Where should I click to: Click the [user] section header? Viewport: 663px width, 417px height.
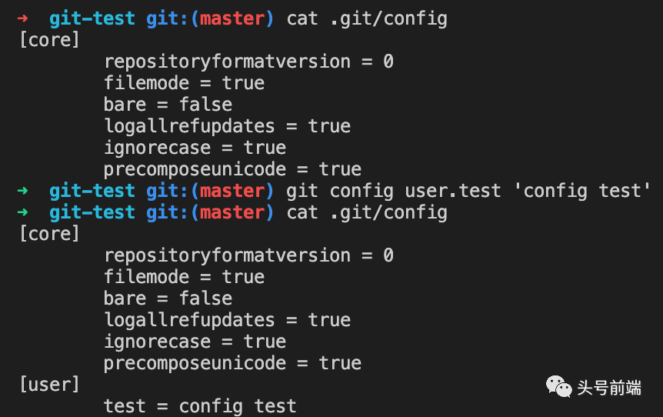(49, 385)
